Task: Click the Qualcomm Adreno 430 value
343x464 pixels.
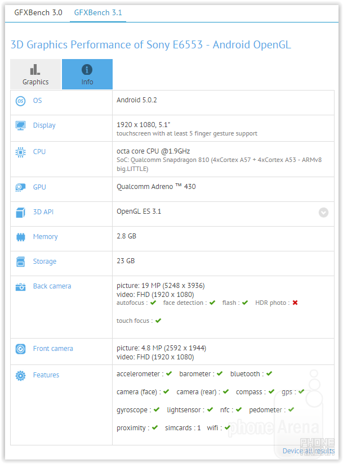Action: (156, 187)
